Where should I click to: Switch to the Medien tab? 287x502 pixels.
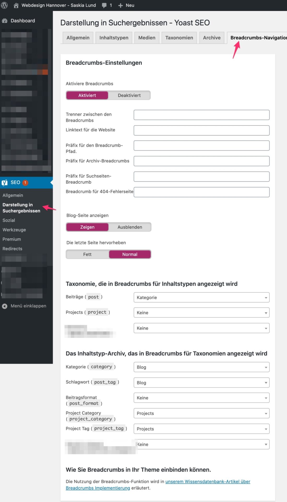click(147, 38)
